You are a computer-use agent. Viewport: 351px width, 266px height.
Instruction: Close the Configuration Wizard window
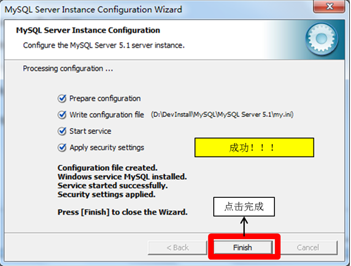point(329,7)
